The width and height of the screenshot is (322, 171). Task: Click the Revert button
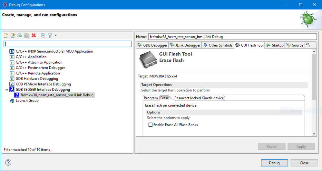(x=271, y=147)
